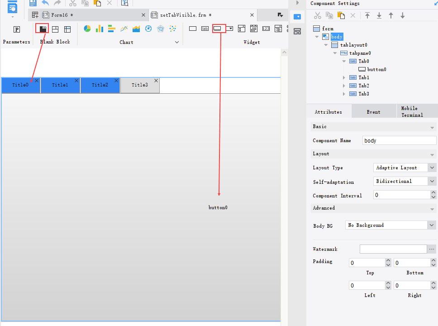Select the button widget icon
The width and height of the screenshot is (438, 326).
[x=217, y=29]
